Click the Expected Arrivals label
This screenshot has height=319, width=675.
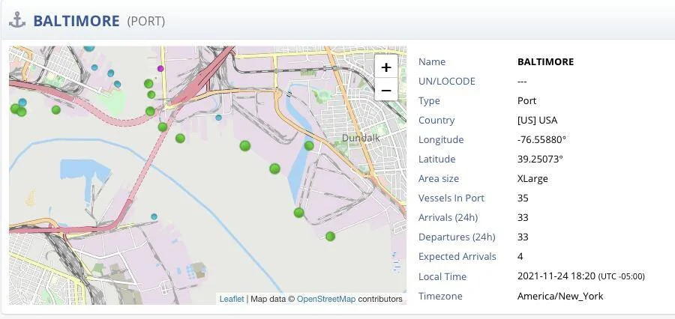(x=457, y=257)
